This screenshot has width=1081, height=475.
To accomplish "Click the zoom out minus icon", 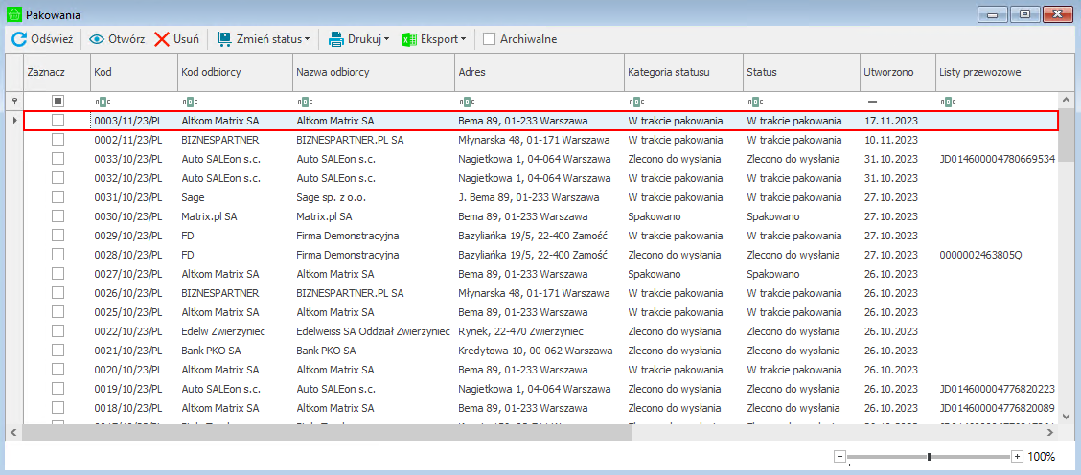I will 839,457.
